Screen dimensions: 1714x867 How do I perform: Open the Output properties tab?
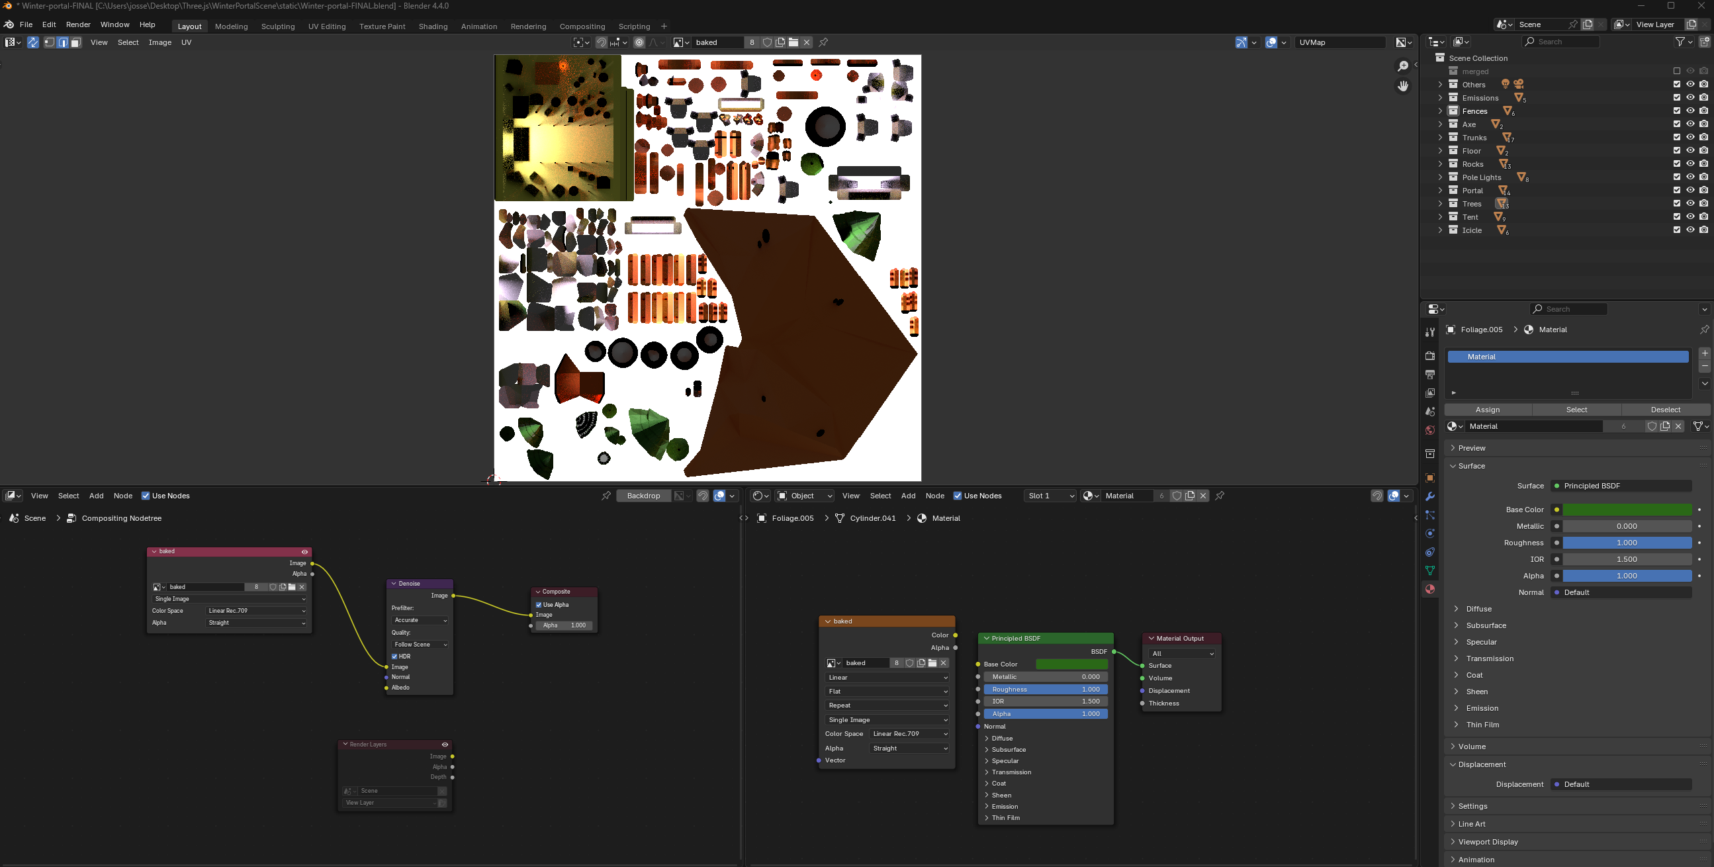[x=1429, y=375]
